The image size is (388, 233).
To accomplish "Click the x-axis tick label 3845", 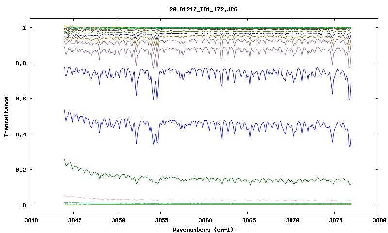I will (x=75, y=220).
